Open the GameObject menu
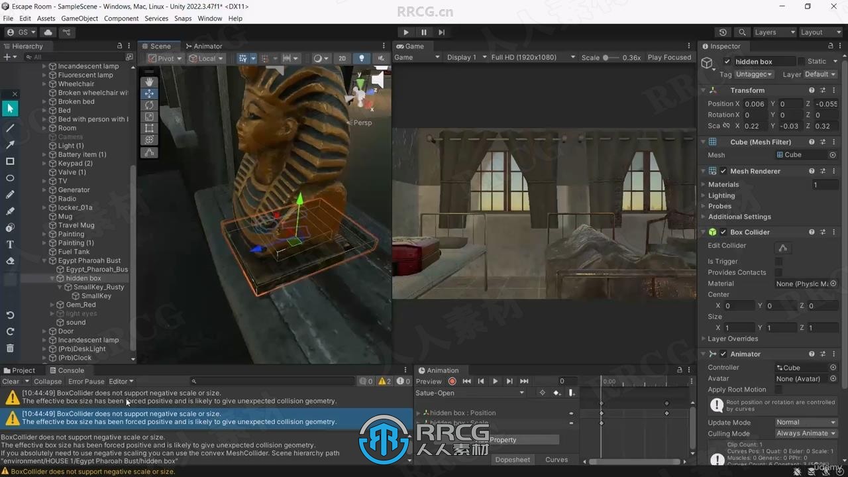Viewport: 848px width, 477px height. click(x=79, y=19)
